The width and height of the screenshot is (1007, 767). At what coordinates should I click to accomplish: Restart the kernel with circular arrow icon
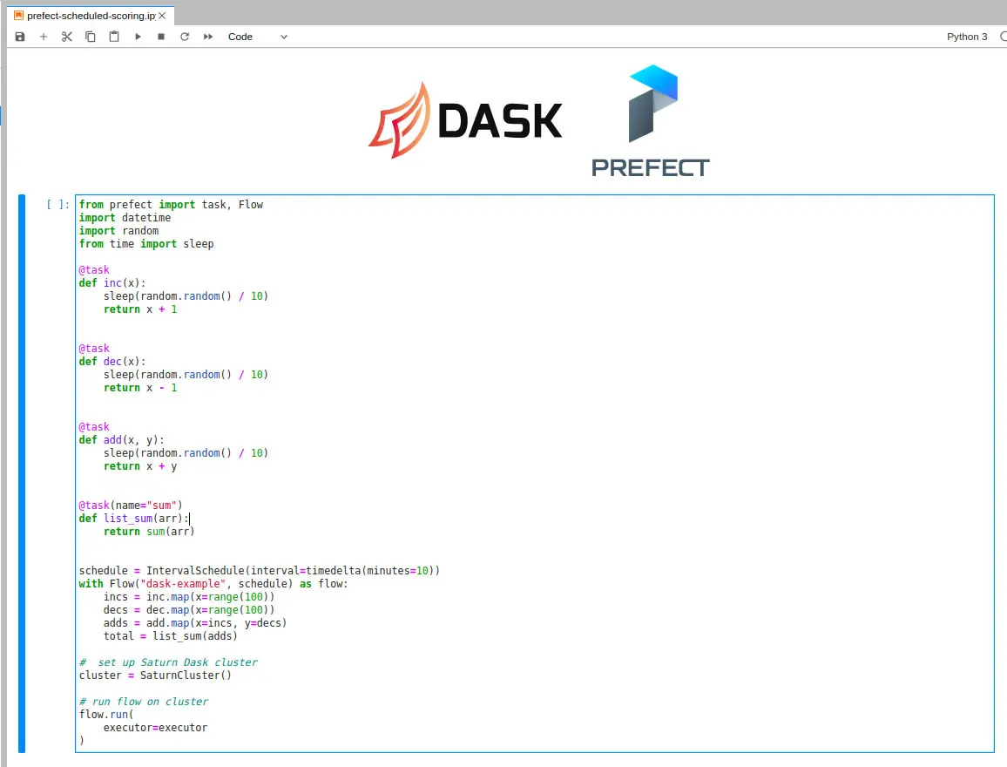pos(185,37)
